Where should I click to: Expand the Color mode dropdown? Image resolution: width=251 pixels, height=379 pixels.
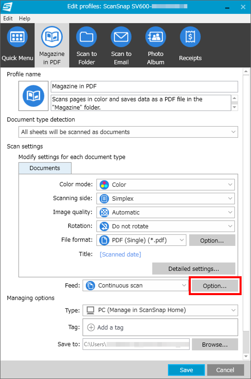coord(166,185)
